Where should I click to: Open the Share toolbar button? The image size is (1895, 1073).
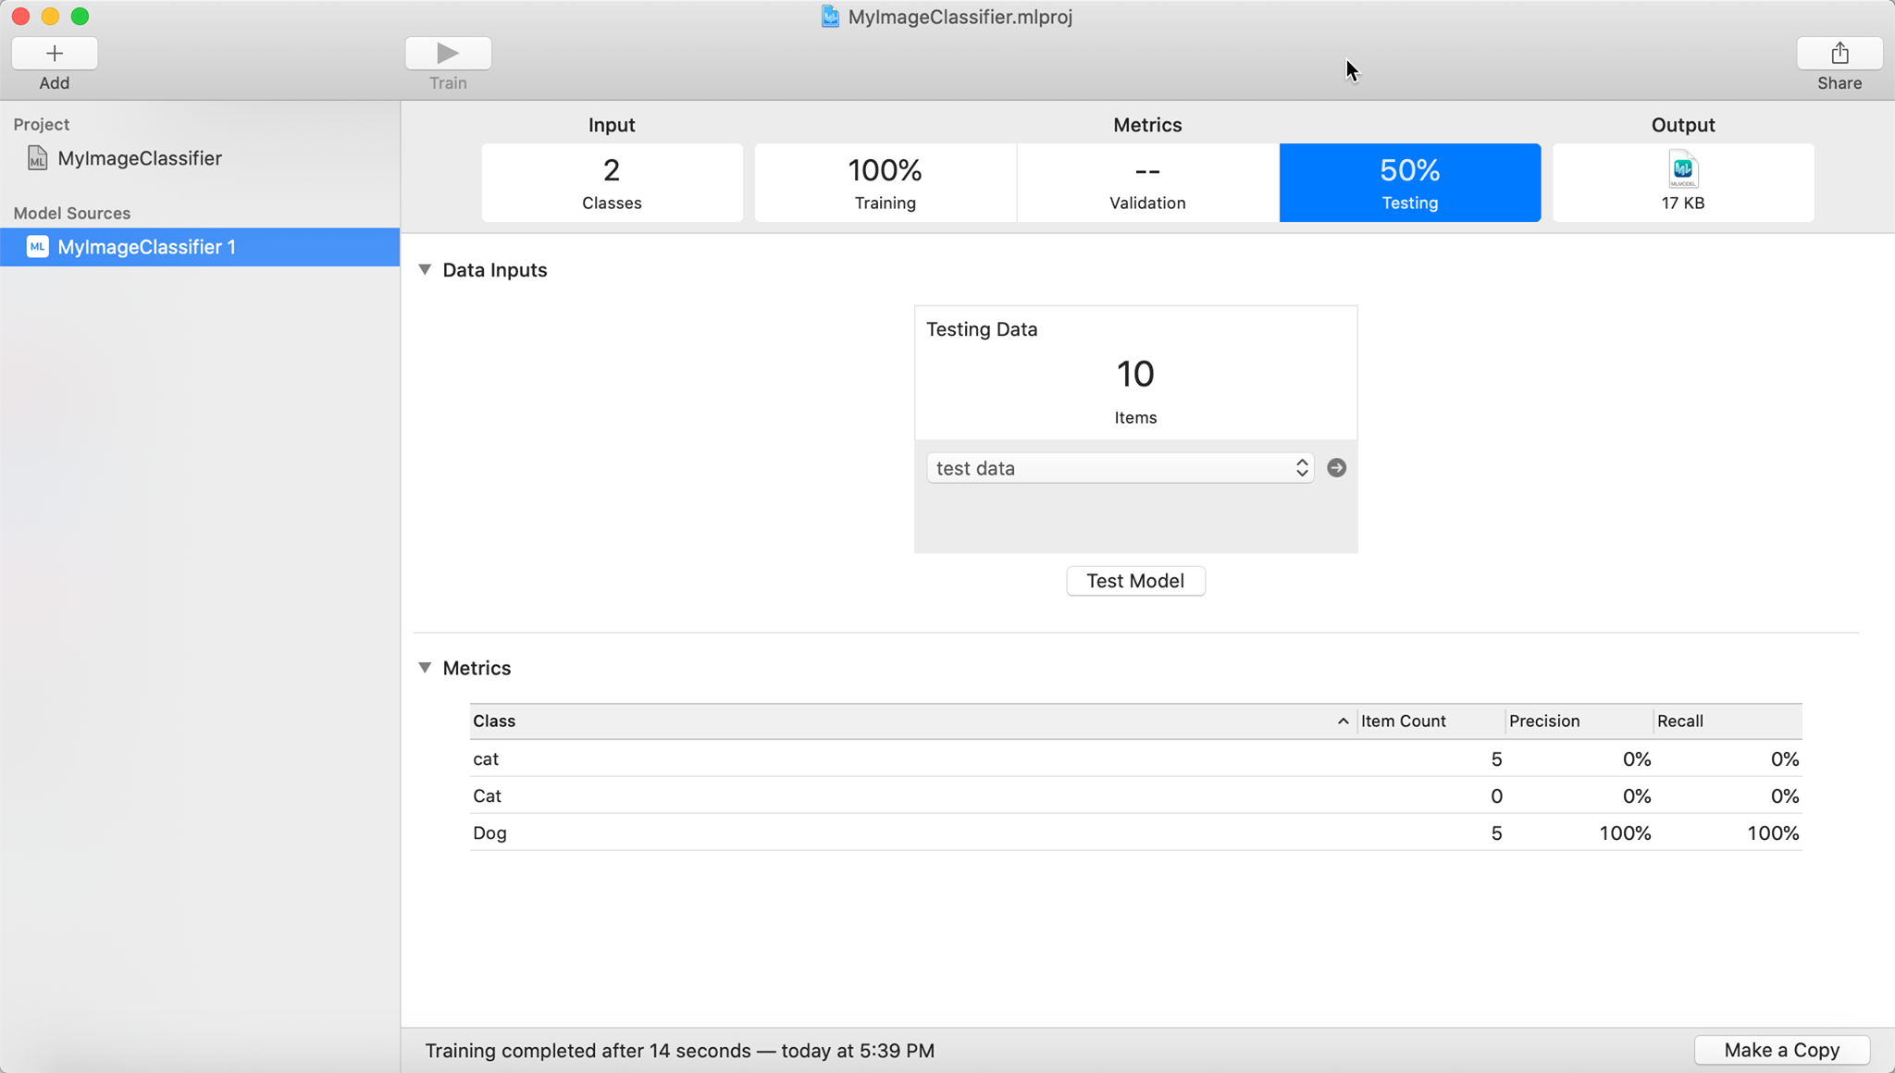pyautogui.click(x=1839, y=54)
